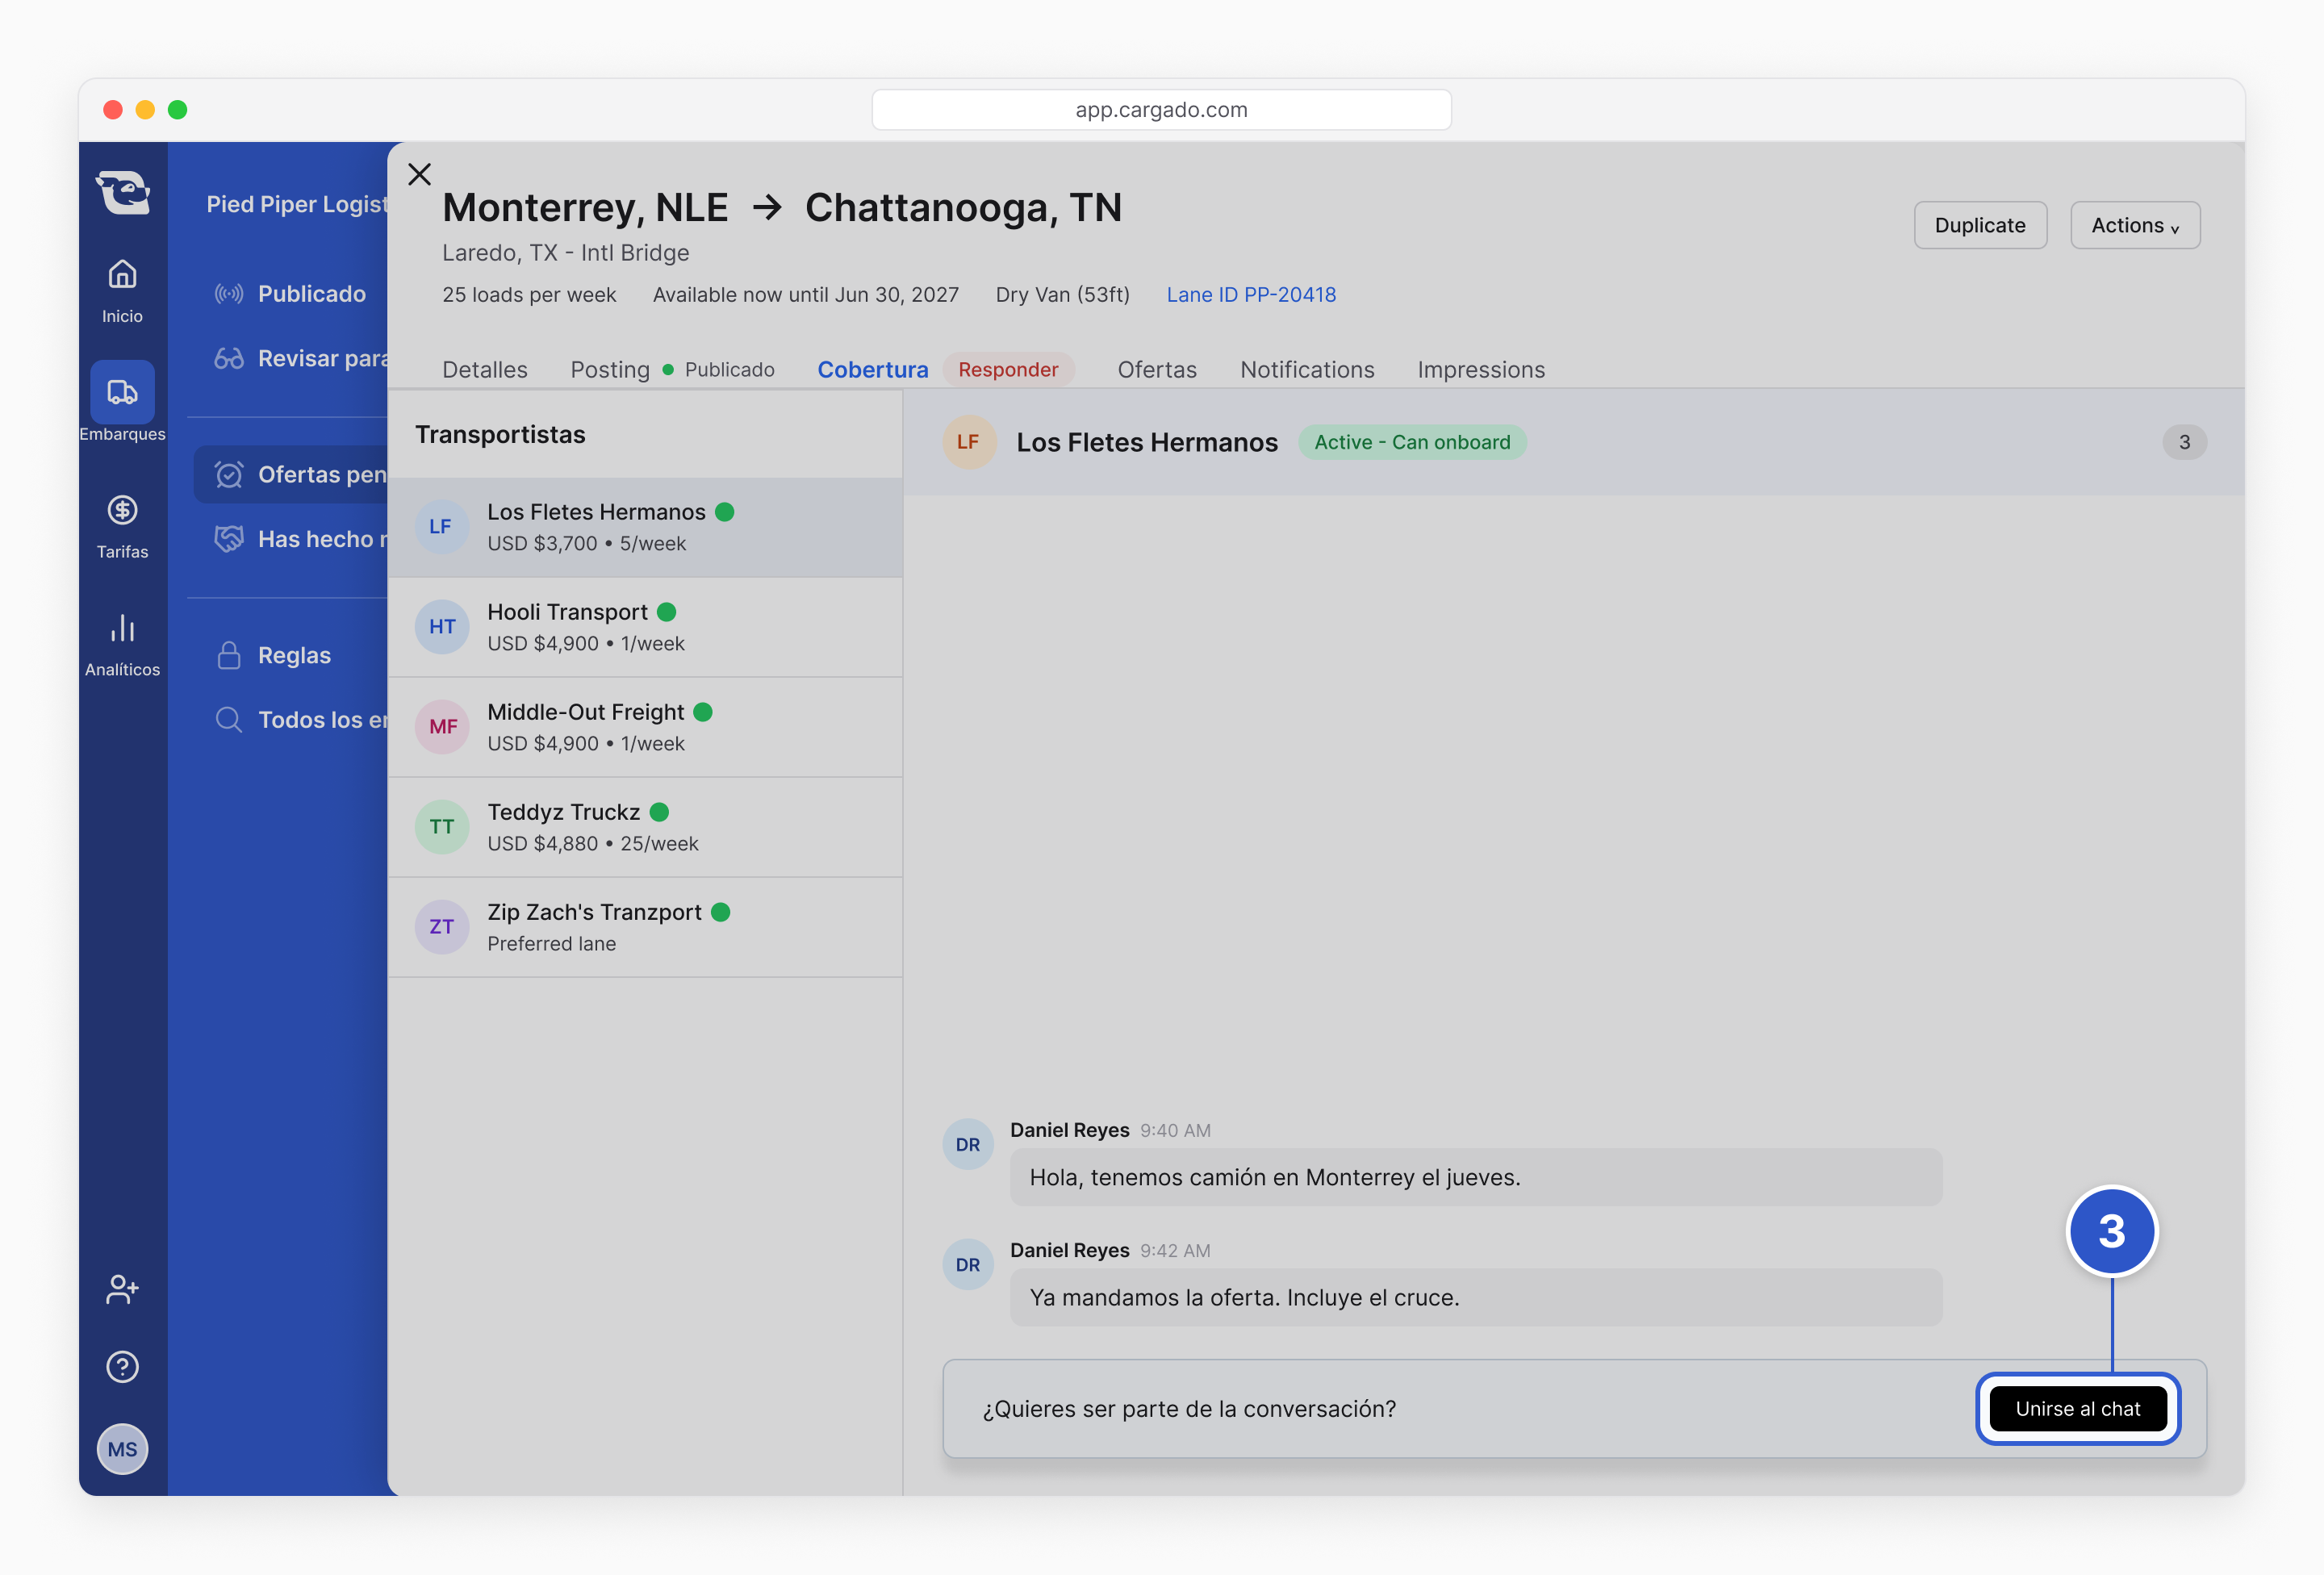
Task: Open the Impressions tab
Action: click(x=1481, y=369)
